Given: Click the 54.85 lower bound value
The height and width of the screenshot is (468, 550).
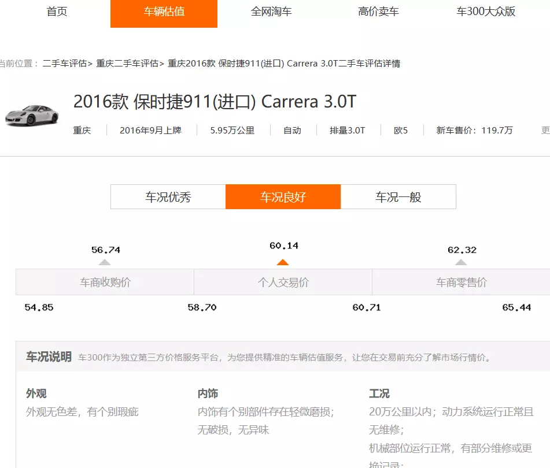Looking at the screenshot, I should (x=39, y=307).
